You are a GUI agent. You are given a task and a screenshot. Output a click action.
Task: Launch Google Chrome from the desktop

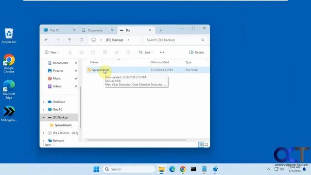[9, 64]
